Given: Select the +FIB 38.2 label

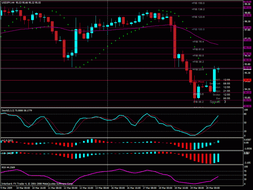Looking at the screenshot, I should [x=198, y=62].
